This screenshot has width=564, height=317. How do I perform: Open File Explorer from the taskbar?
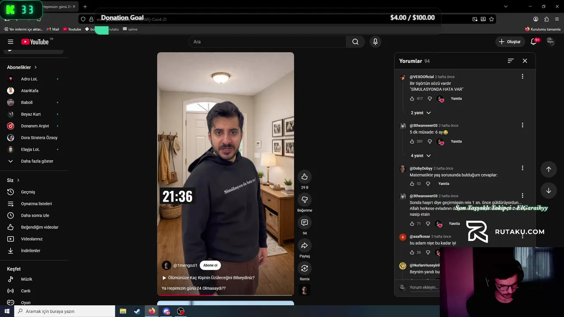[123, 311]
